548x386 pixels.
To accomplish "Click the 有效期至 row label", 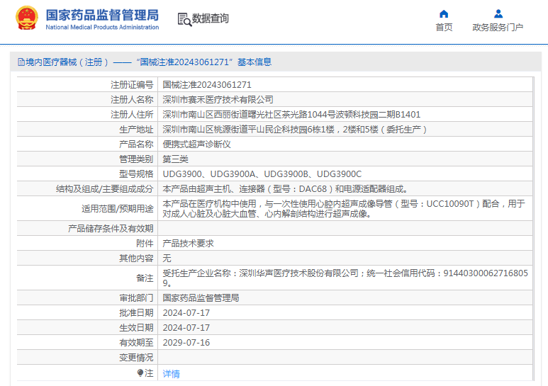I will click(x=136, y=342).
